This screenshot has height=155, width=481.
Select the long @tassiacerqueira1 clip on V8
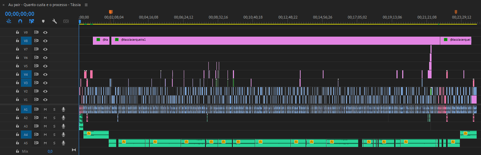click(276, 40)
